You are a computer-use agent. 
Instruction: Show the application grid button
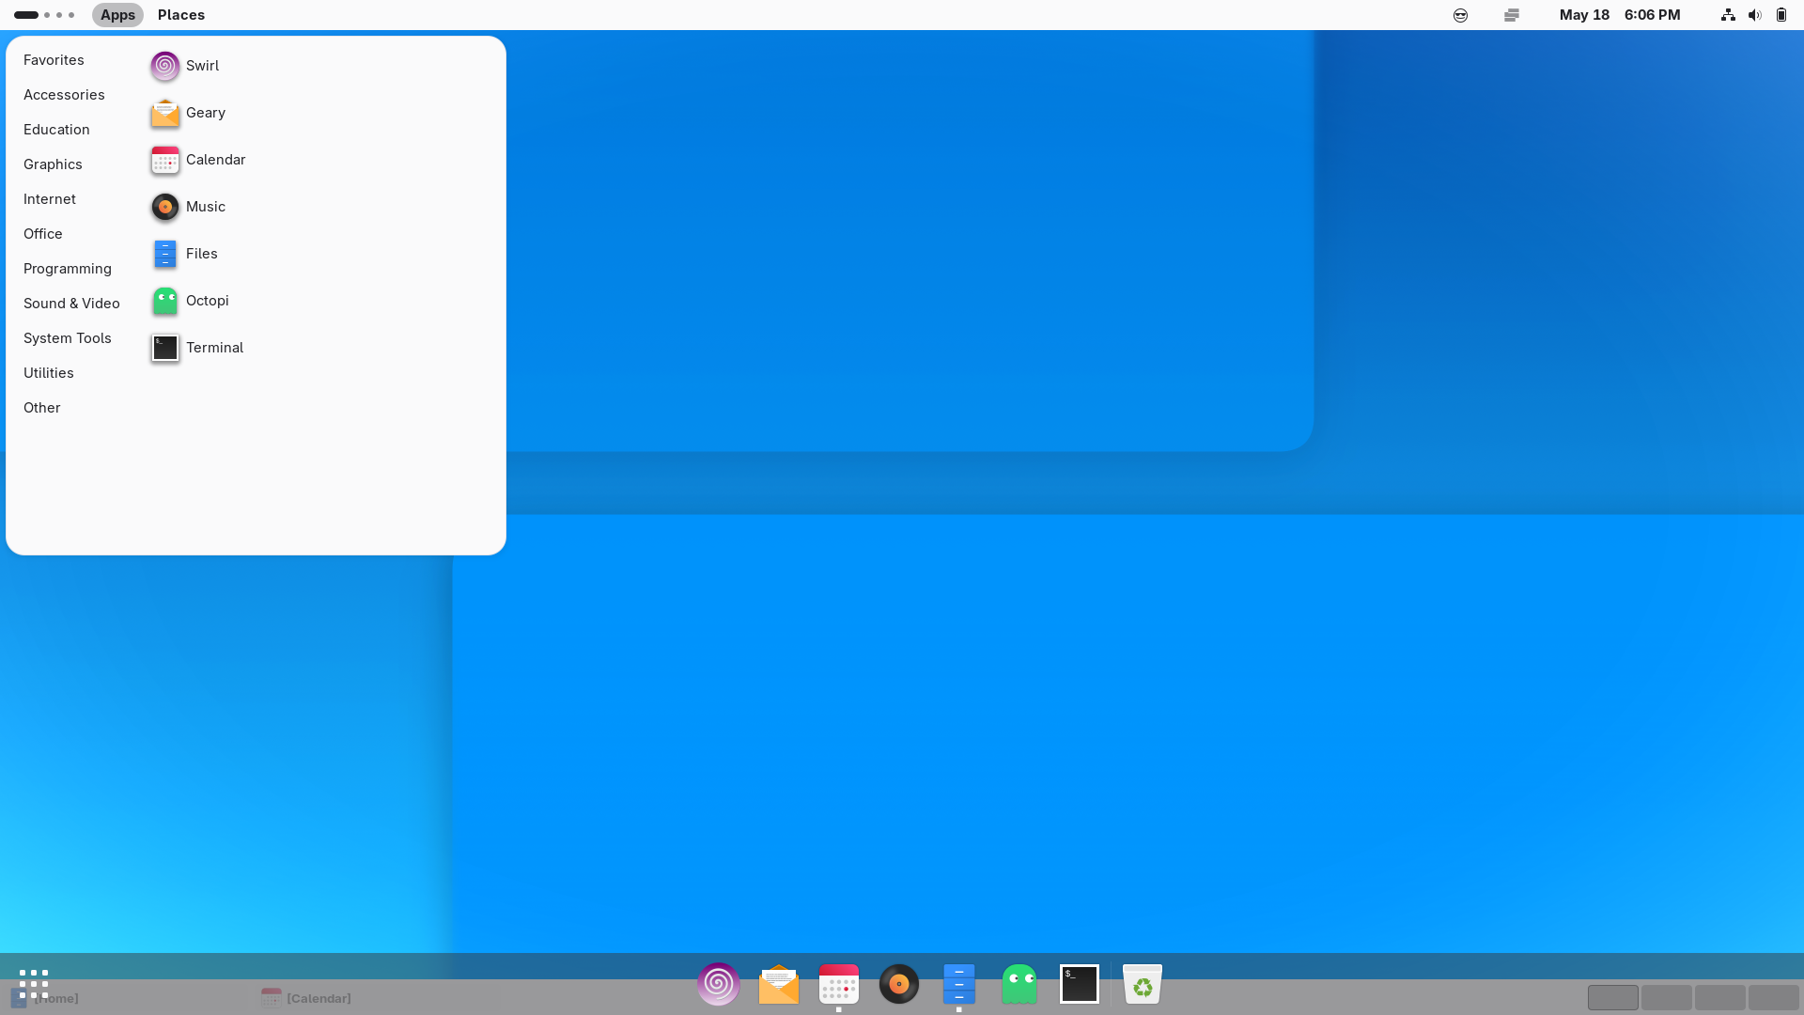point(34,984)
